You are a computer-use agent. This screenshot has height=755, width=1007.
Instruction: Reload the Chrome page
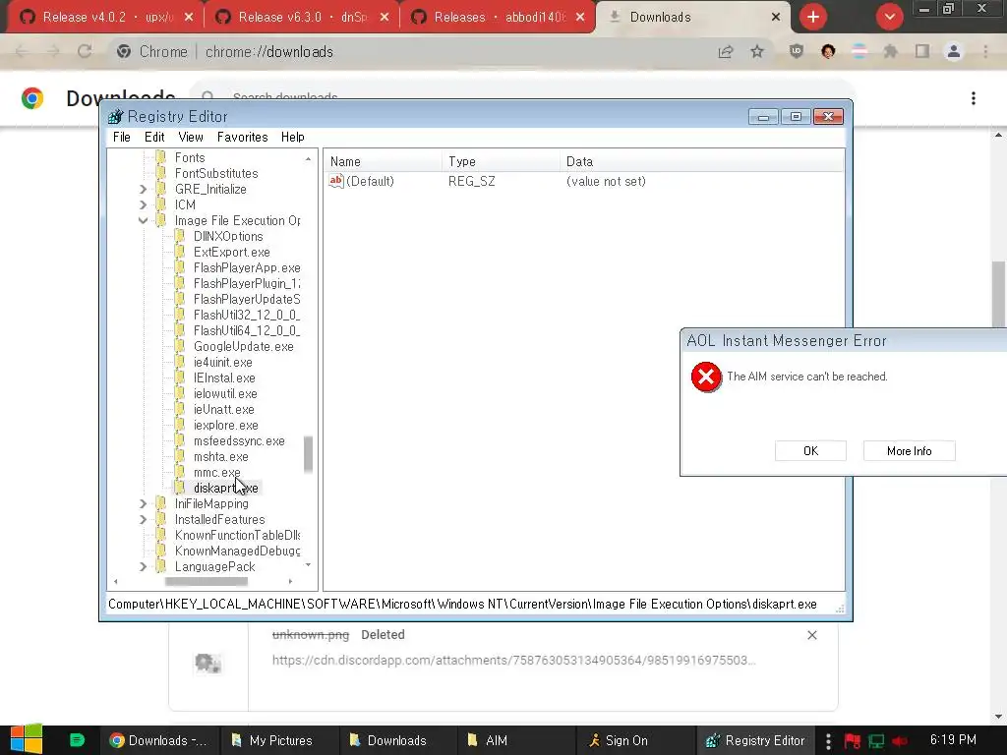85,51
